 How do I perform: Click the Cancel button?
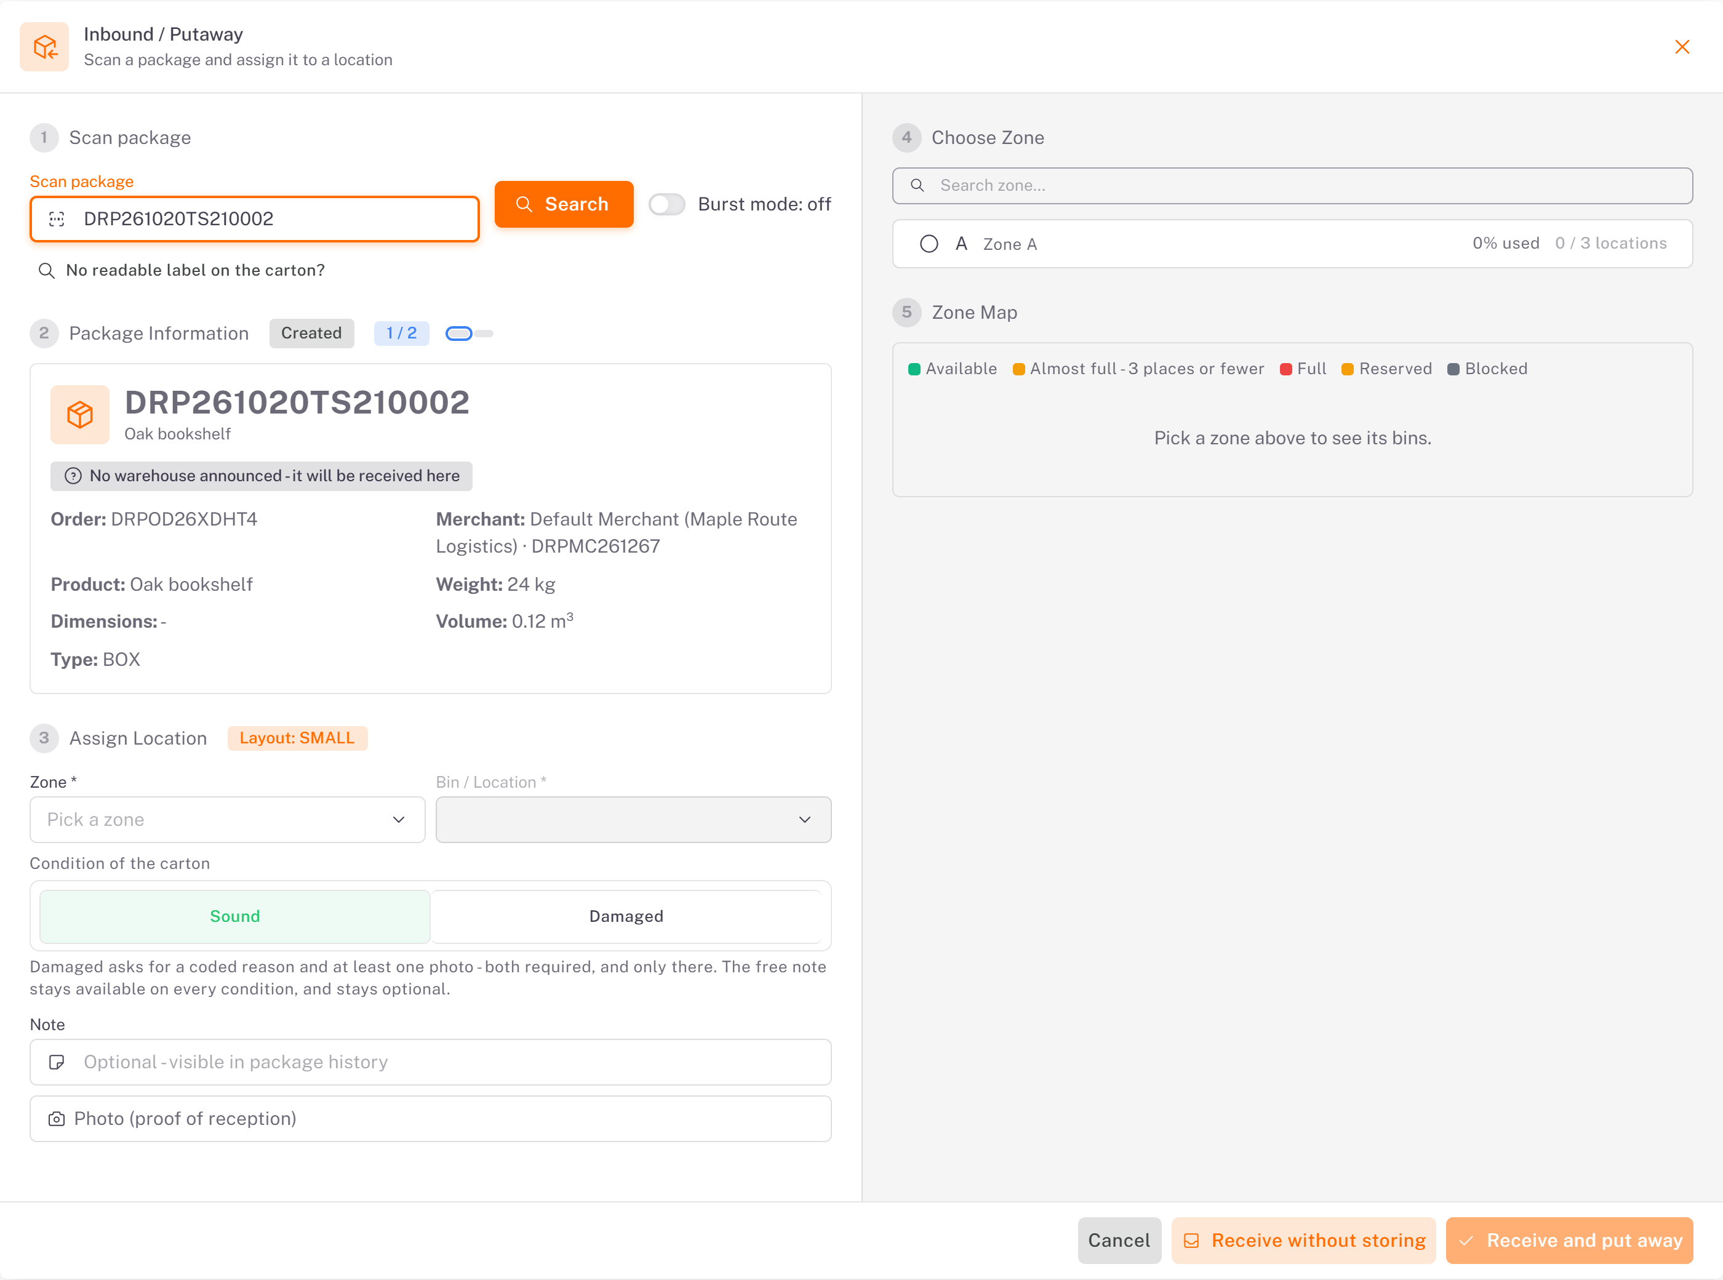(1119, 1241)
